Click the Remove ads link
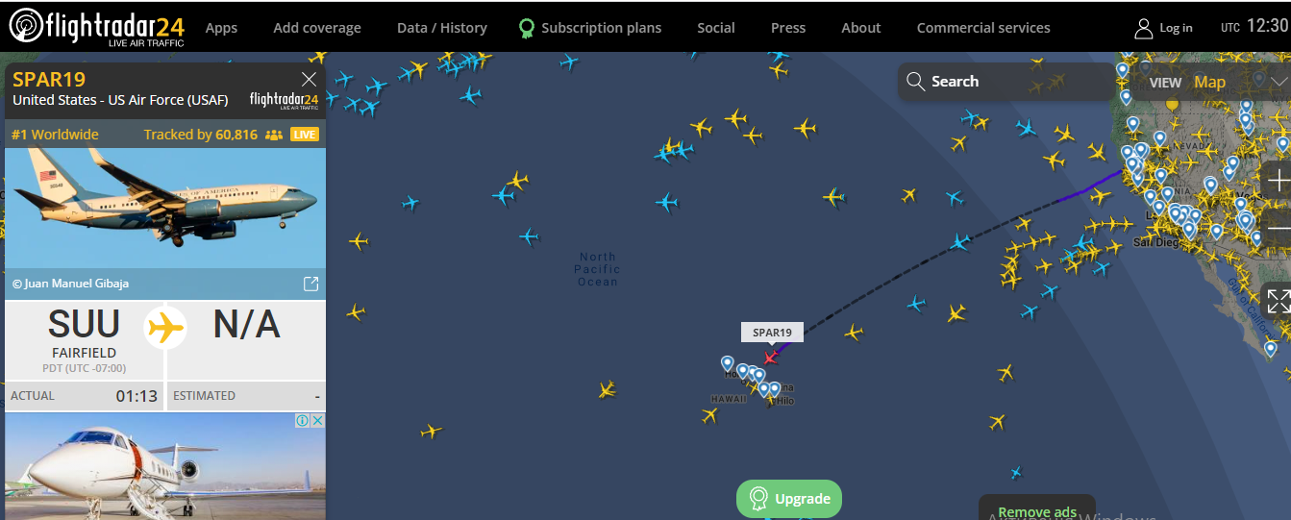The image size is (1291, 520). pos(1037,511)
